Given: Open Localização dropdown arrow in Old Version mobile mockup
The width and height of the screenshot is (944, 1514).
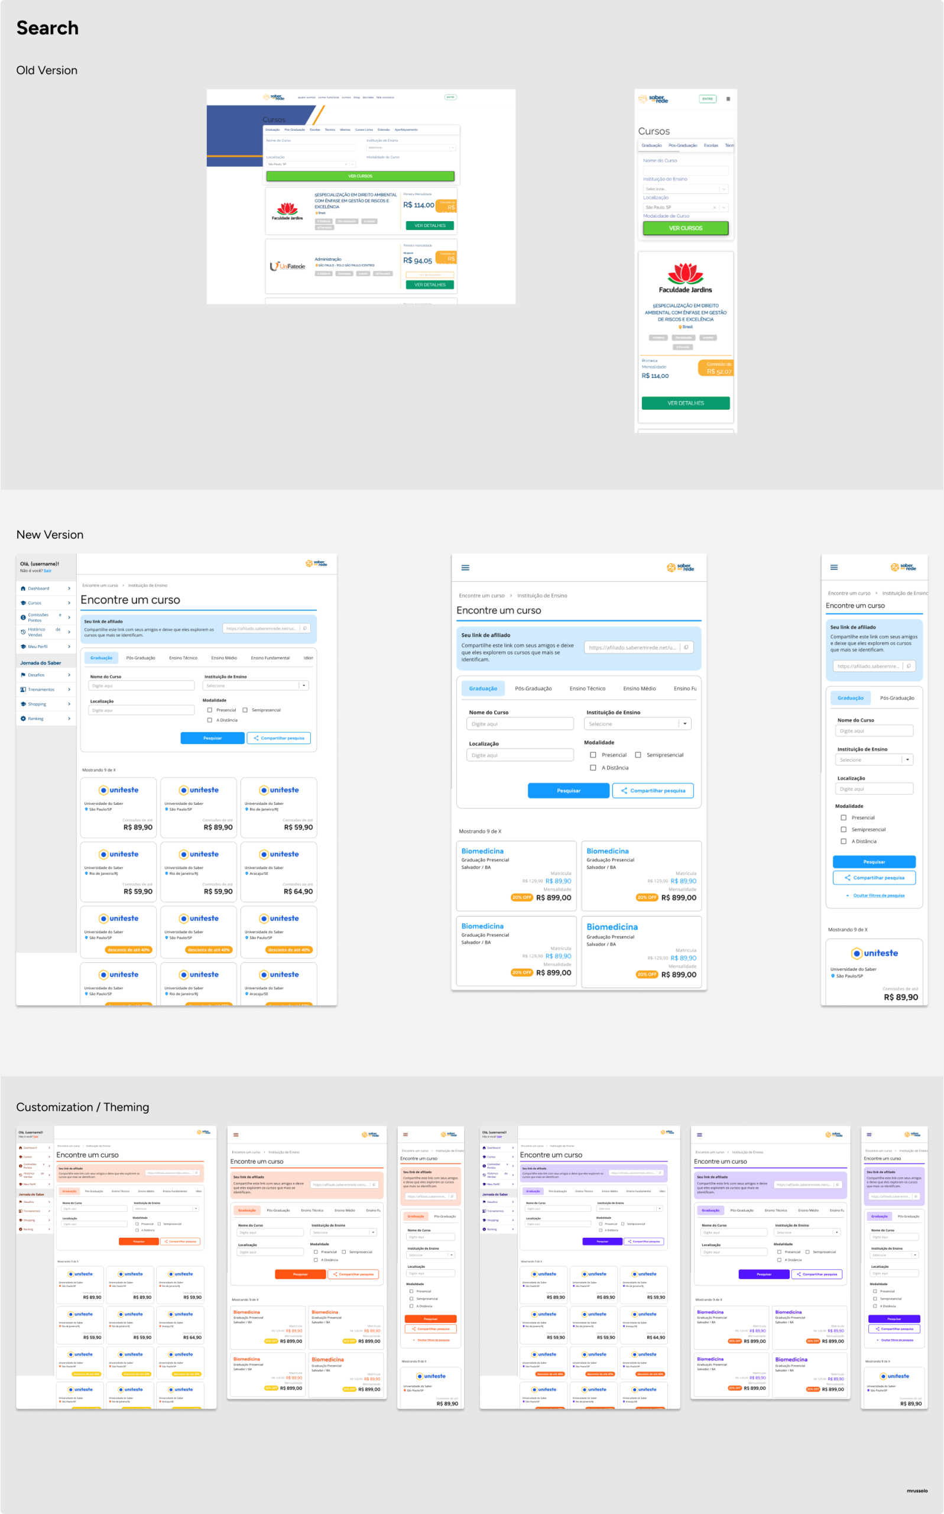Looking at the screenshot, I should click(724, 208).
